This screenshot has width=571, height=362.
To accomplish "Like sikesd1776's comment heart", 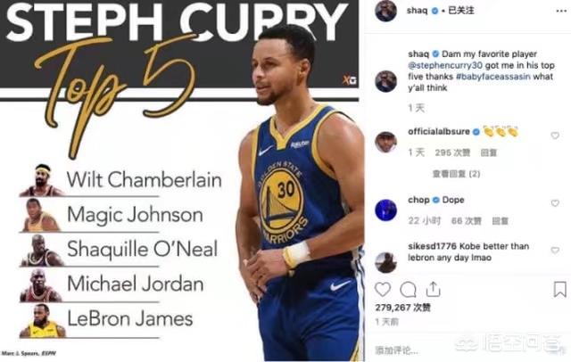I will click(555, 250).
